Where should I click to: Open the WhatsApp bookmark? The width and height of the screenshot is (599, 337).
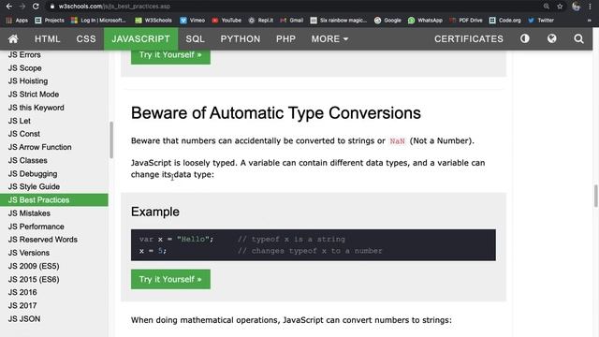(x=425, y=21)
